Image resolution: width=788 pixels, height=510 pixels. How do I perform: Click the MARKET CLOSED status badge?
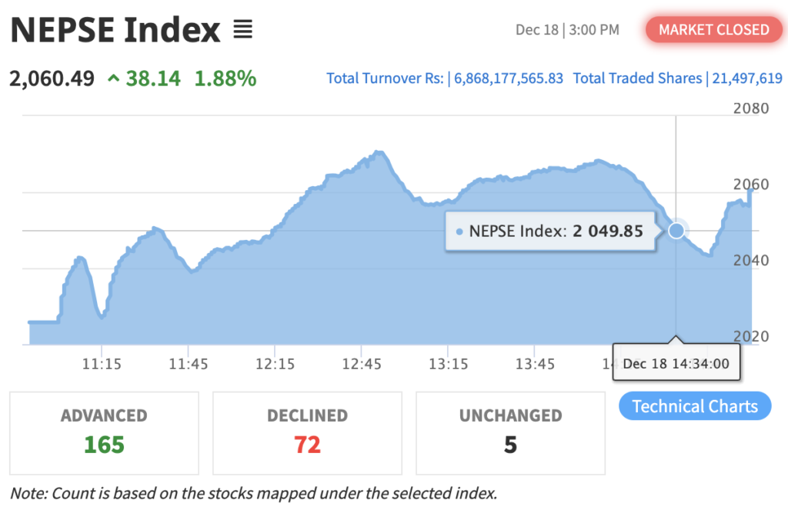713,30
